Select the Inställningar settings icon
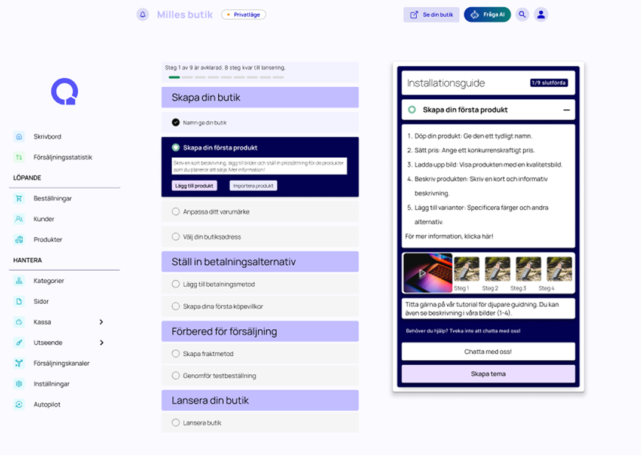 click(x=19, y=384)
